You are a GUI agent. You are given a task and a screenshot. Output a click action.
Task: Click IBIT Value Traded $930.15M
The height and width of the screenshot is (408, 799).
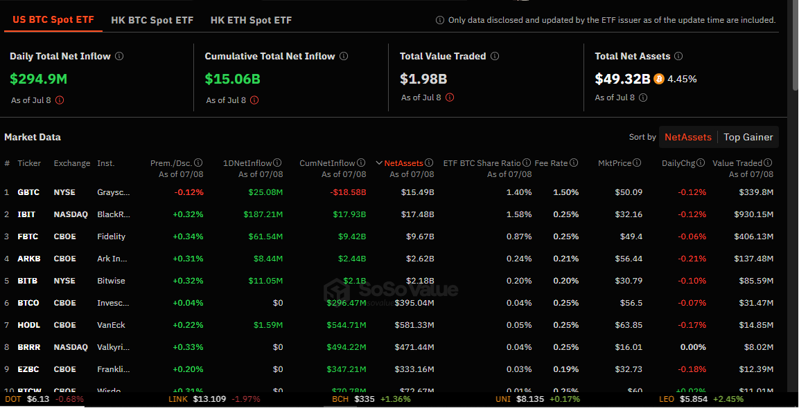point(754,214)
